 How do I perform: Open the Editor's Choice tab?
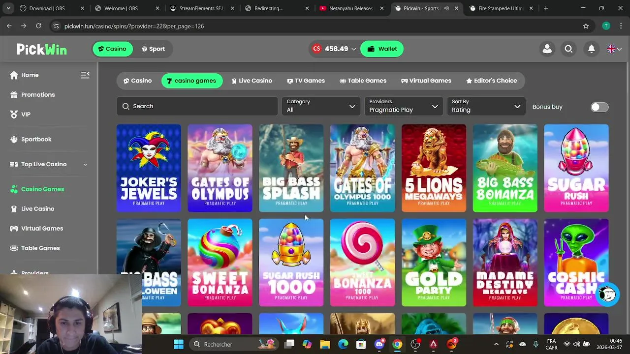[x=491, y=81]
